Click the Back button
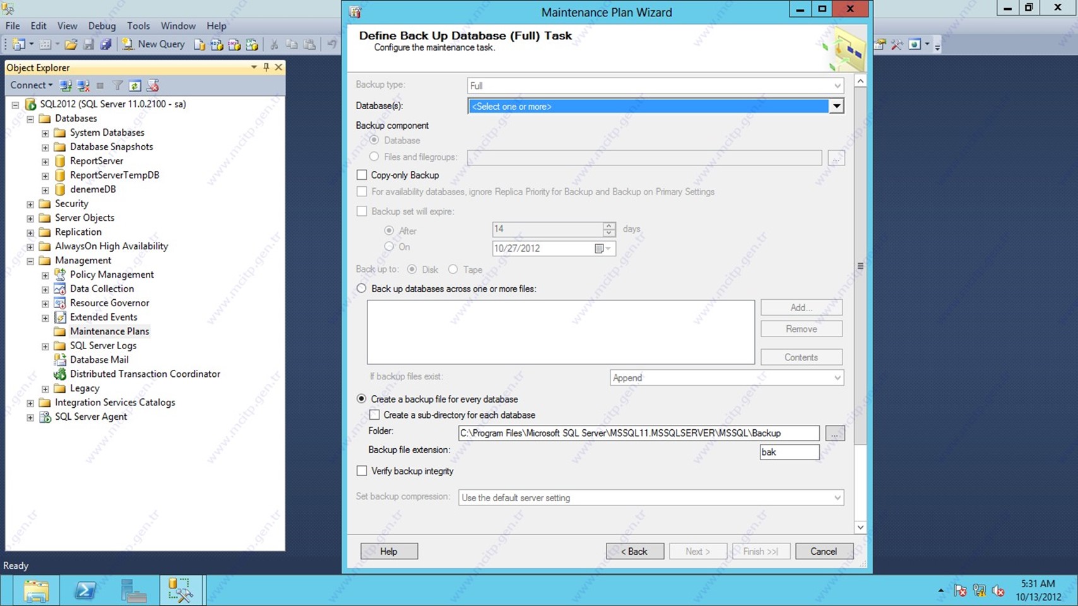The width and height of the screenshot is (1078, 606). click(x=634, y=551)
